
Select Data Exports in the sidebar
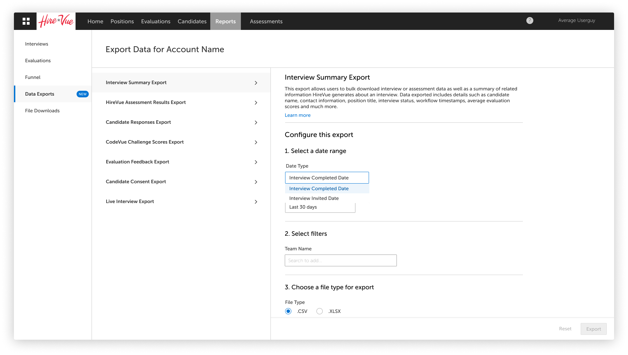coord(53,94)
